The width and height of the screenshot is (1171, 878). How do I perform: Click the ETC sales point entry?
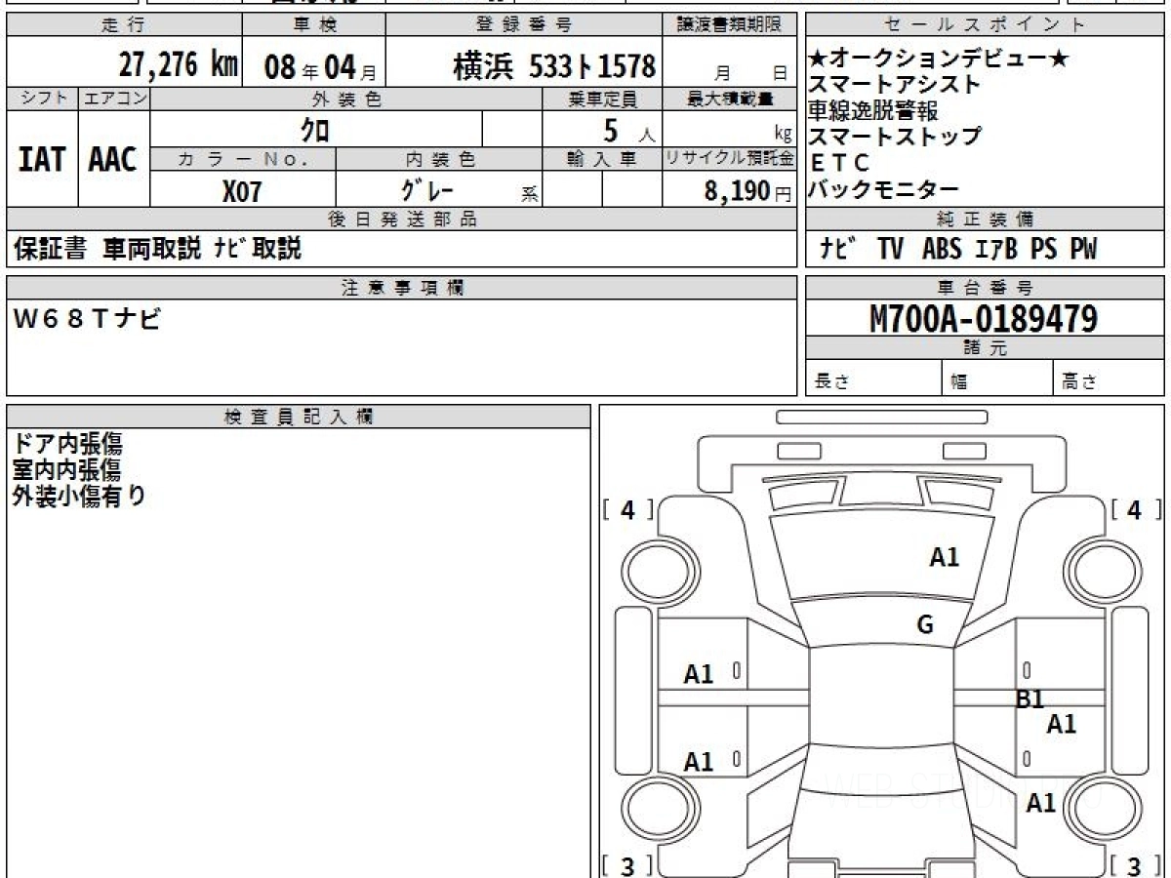tap(840, 163)
